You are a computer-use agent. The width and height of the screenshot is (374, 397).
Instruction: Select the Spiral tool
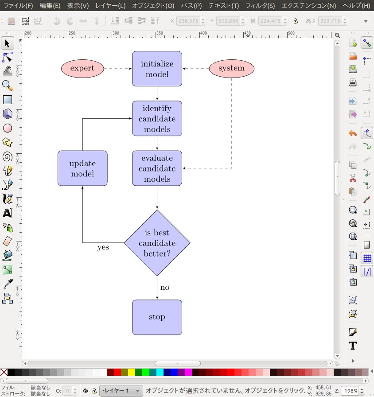click(8, 157)
